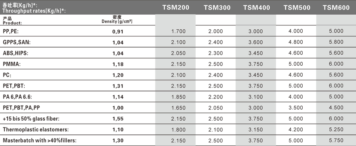Click the TSM600 column header
Viewport: 356px width, 146px height.
click(x=336, y=8)
